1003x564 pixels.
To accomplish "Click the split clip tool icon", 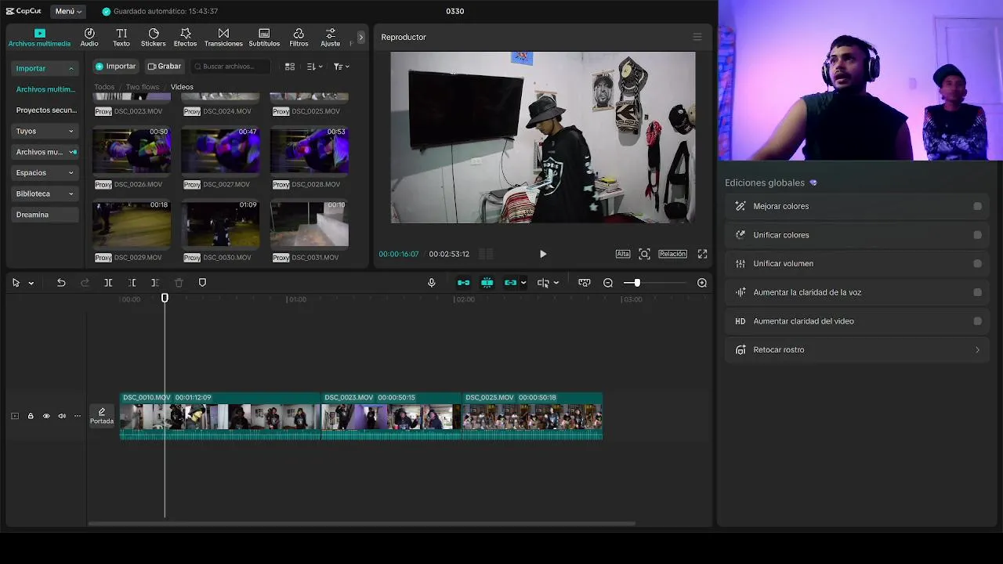I will 108,283.
